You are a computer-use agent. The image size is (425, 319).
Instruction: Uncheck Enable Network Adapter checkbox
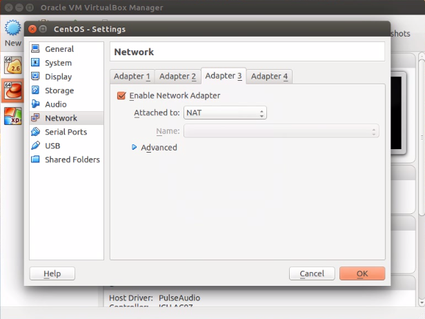[x=121, y=95]
